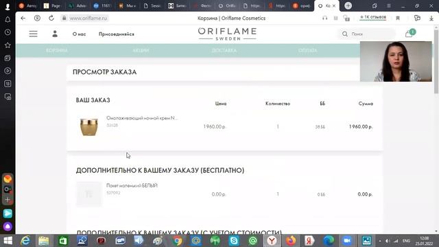The image size is (439, 247).
Task: Switch to the Доставка checkout step
Action: click(224, 50)
